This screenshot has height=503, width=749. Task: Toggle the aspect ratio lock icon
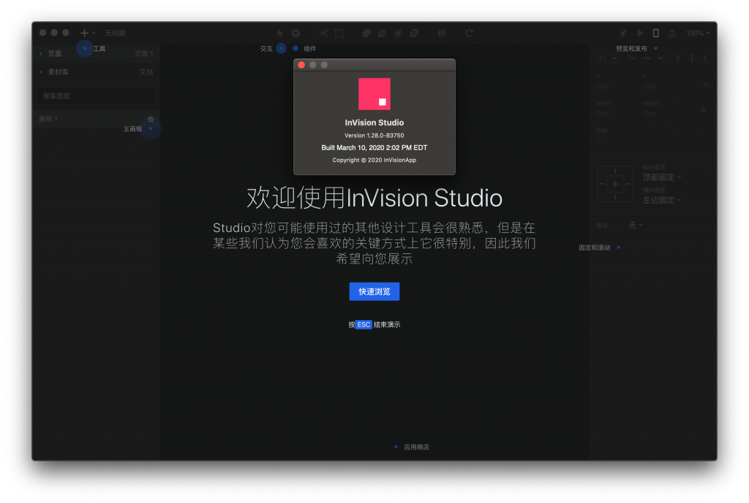[704, 109]
